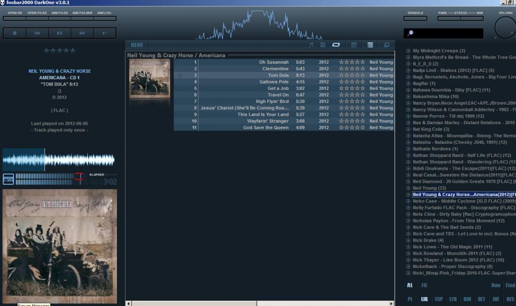Click the small display mode icon beside meter

(8, 179)
